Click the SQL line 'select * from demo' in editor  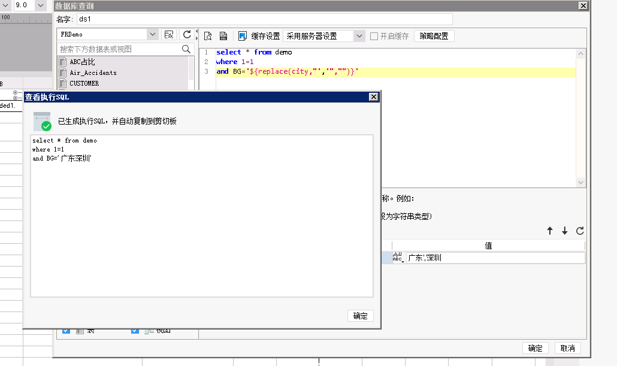tap(254, 52)
